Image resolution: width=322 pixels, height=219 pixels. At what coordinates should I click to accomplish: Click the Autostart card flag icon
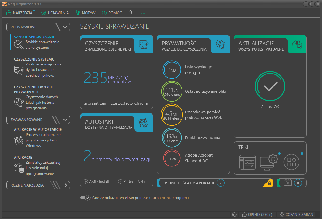(x=143, y=123)
